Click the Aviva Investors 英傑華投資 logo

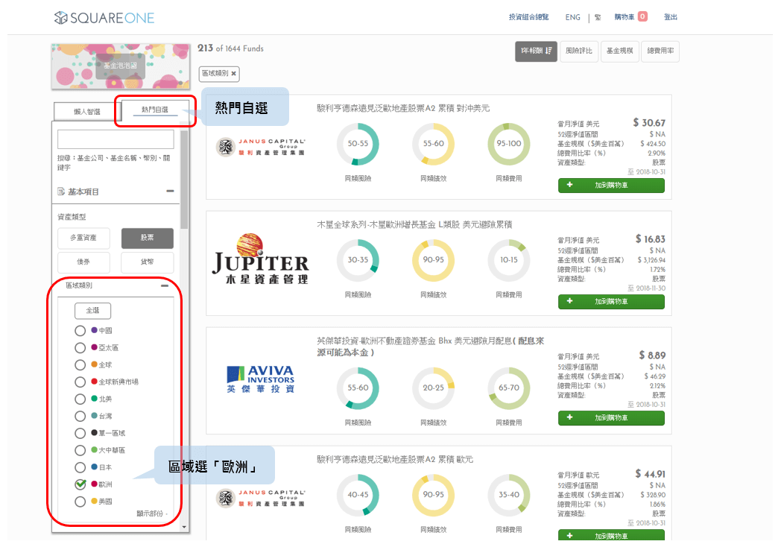point(261,379)
